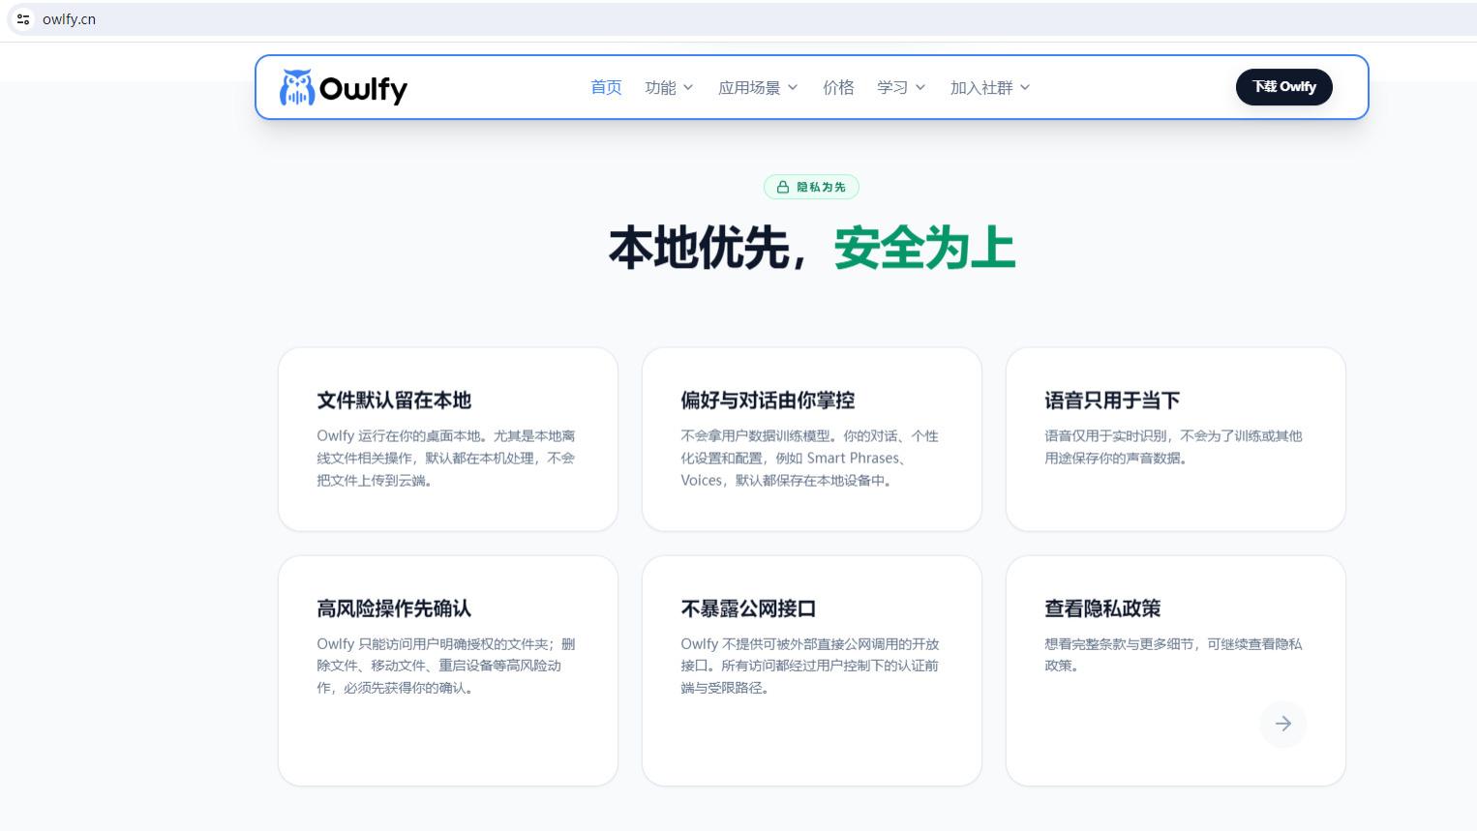Viewport: 1477px width, 831px height.
Task: Open the 首页 navigation item
Action: click(606, 87)
